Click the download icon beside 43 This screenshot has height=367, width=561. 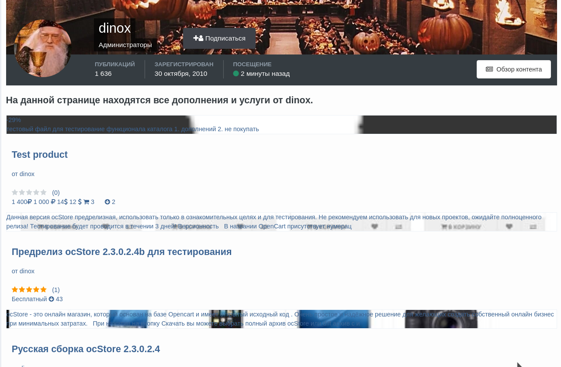pyautogui.click(x=51, y=299)
